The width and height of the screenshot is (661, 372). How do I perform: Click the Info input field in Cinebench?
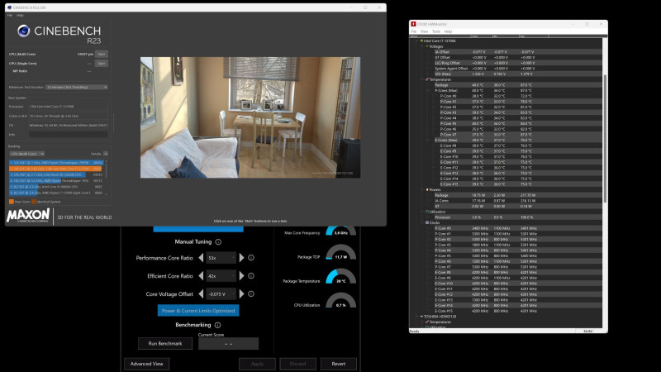tap(69, 135)
